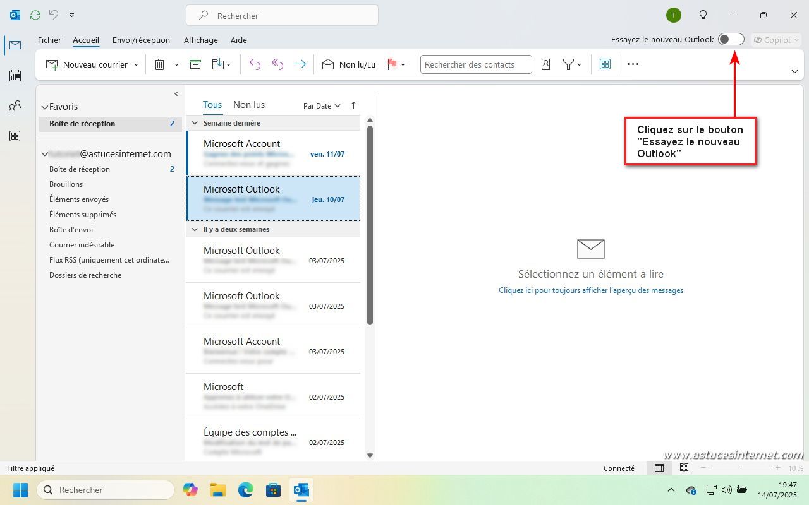Open the Fichier menu
The height and width of the screenshot is (505, 809).
tap(49, 40)
